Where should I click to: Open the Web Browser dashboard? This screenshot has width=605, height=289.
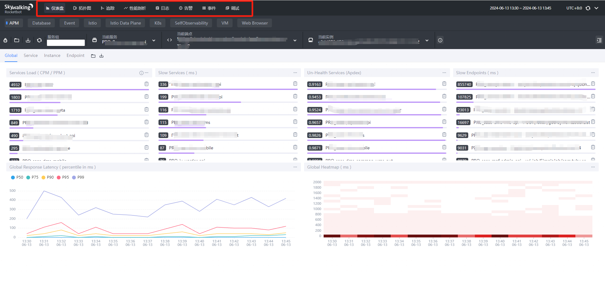point(255,23)
